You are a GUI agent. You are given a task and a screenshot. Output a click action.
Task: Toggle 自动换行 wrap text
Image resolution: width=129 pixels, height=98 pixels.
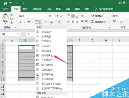click(x=97, y=16)
